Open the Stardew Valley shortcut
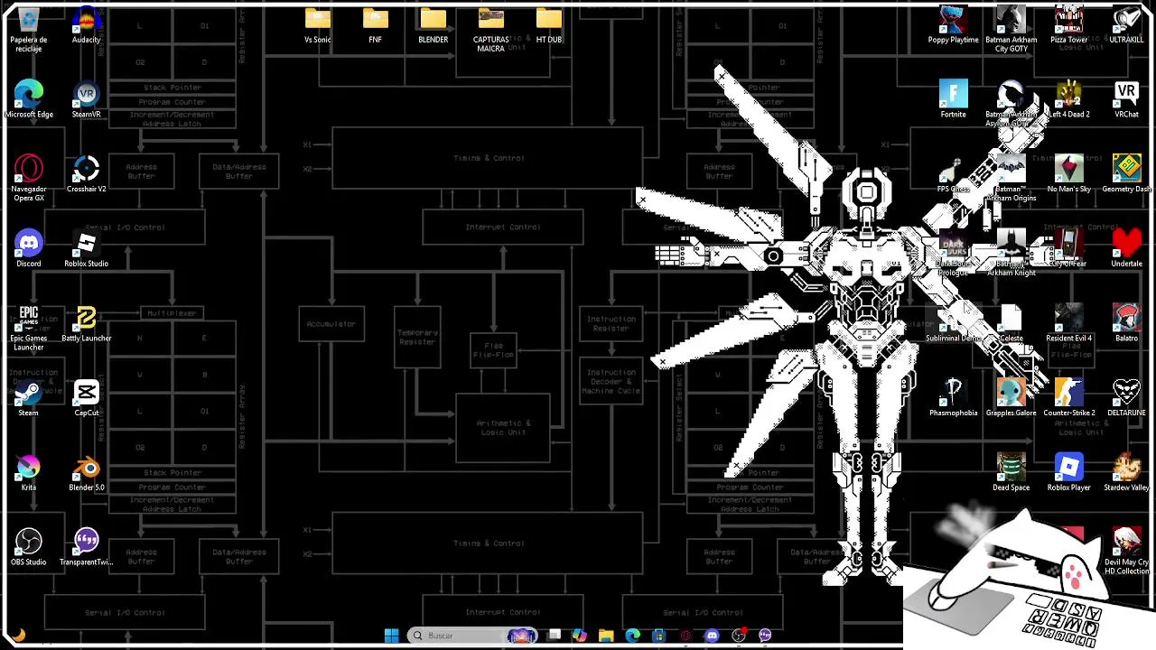Viewport: 1156px width, 650px height. pyautogui.click(x=1127, y=472)
